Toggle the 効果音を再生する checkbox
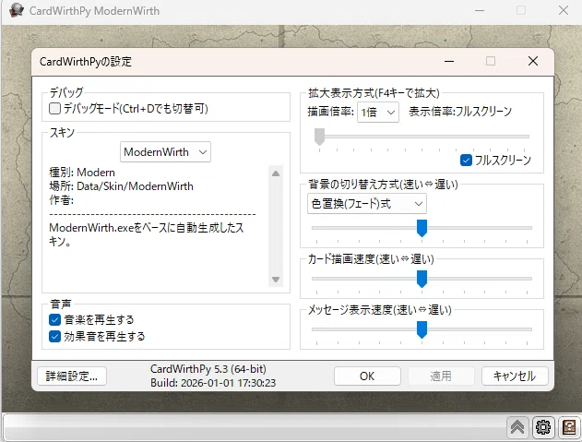 [54, 336]
